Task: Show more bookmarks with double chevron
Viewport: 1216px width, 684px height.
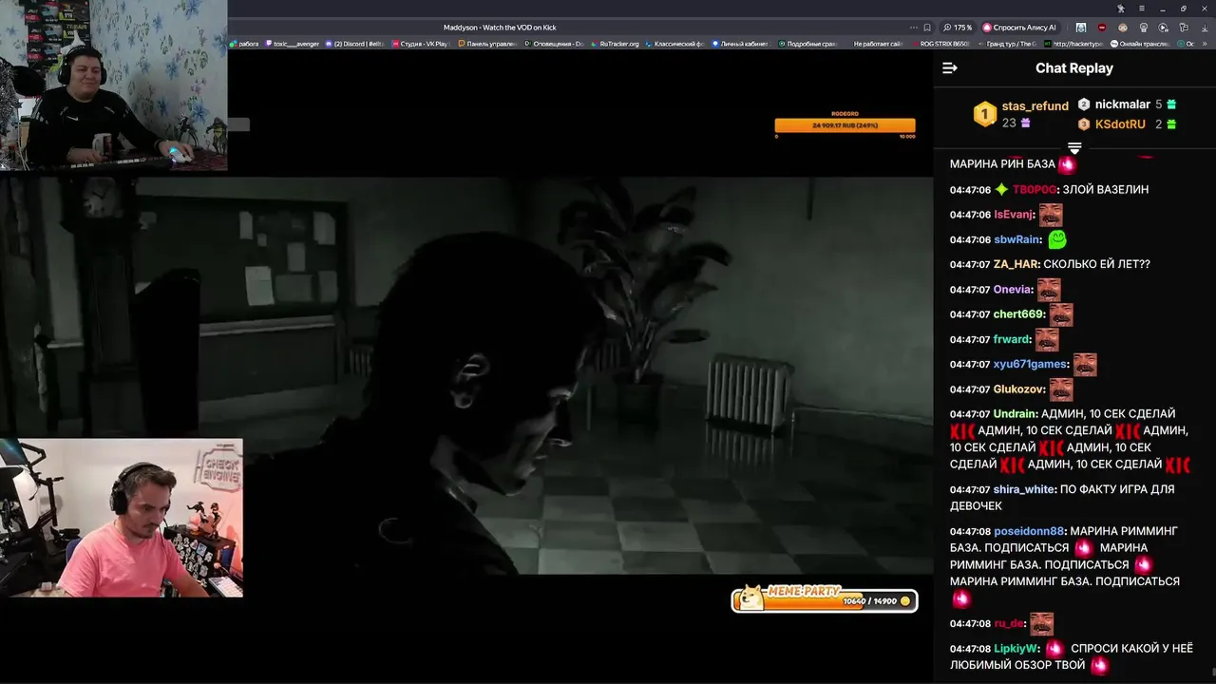Action: pyautogui.click(x=1205, y=44)
